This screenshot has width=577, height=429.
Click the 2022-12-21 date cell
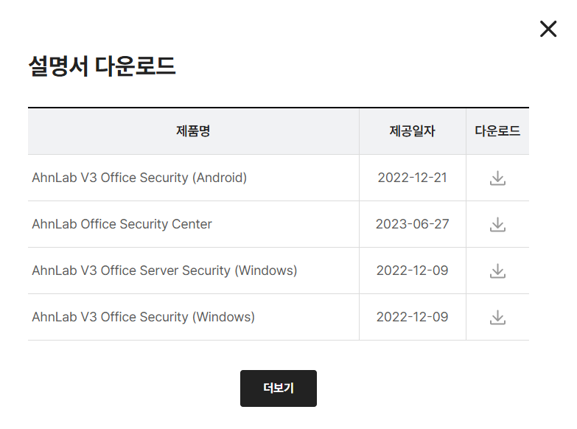pos(412,178)
